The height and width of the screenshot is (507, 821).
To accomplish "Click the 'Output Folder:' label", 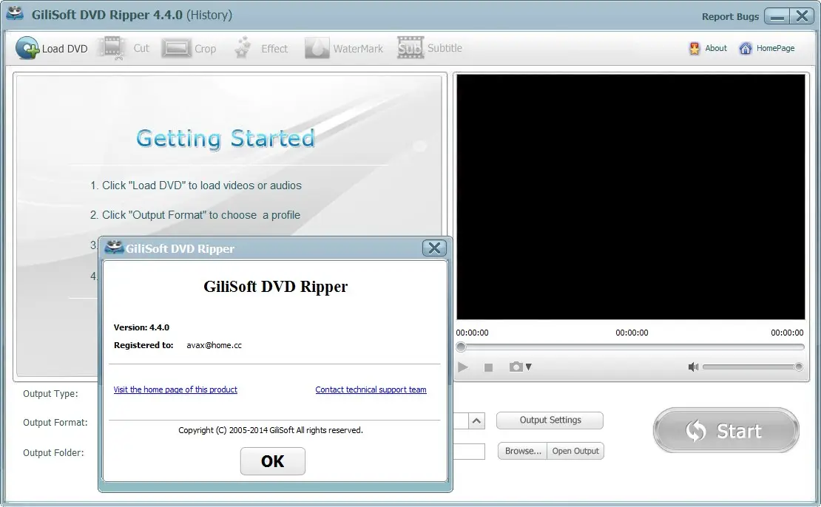I will (53, 452).
